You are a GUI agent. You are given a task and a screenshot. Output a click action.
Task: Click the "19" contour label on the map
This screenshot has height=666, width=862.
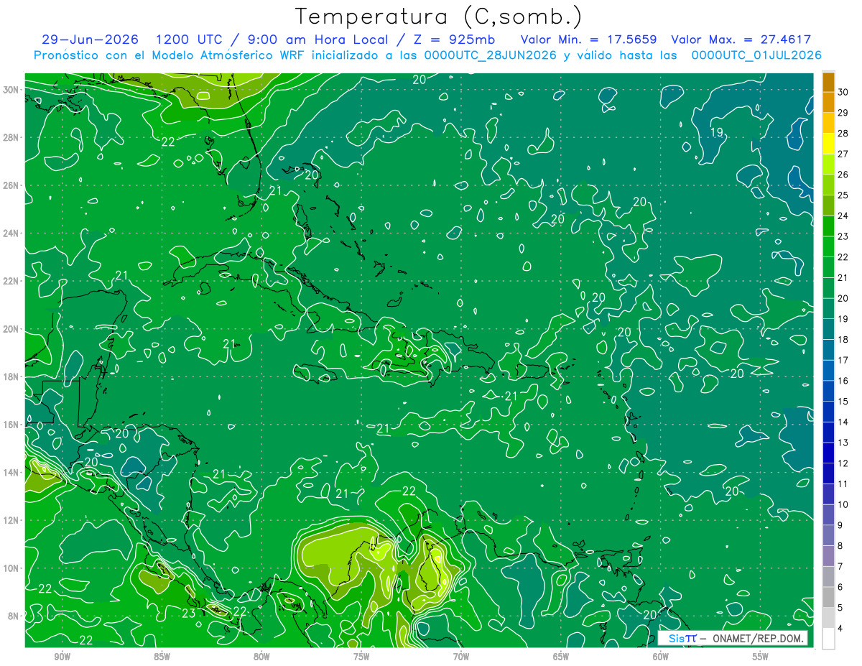click(x=716, y=133)
